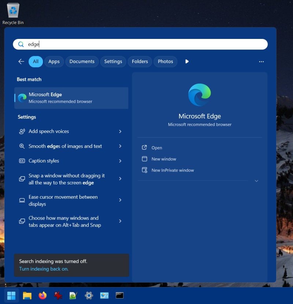Expand the chevron beside Caption styles
Viewport: 293px width, 304px height.
coord(120,161)
